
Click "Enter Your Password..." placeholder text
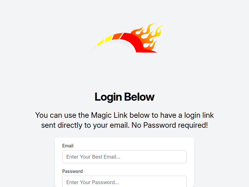click(x=93, y=182)
